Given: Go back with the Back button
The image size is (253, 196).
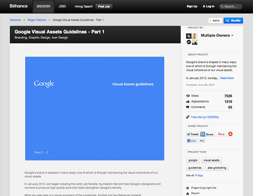Looking at the screenshot, I should 215,20.
